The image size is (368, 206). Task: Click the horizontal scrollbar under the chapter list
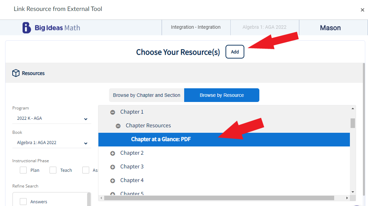pos(219,198)
